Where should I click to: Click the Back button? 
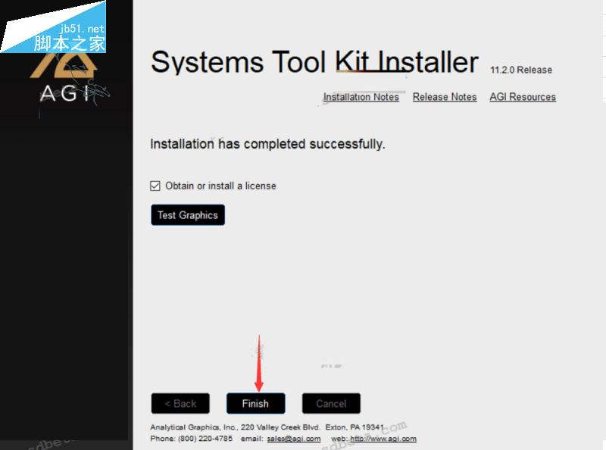tap(180, 403)
